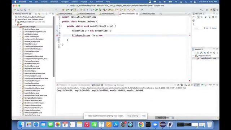
Task: Open the hidden editor tabs overflow list
Action: [161, 14]
